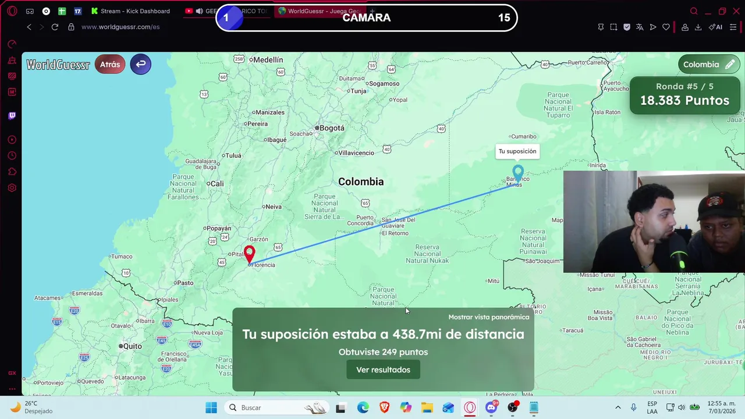
Task: Open the easy setup sliders icon
Action: click(733, 27)
